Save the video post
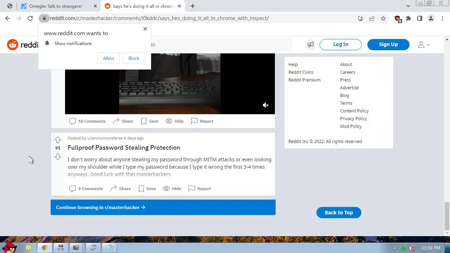This screenshot has width=450, height=253. click(150, 121)
